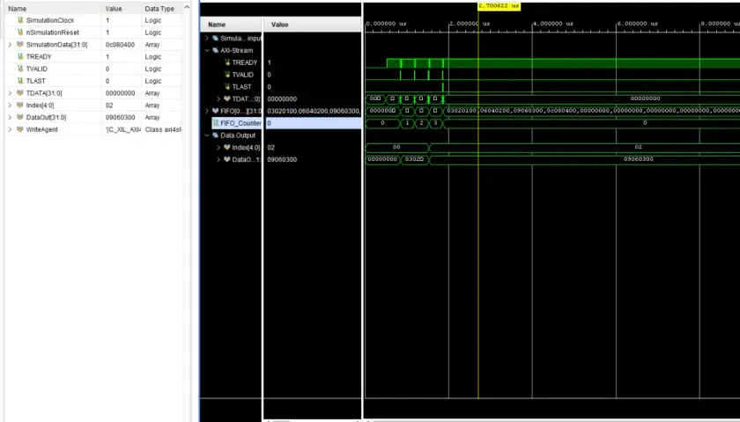Click the objects panel scroll-up arrow
Screen dimensions: 740x422
tap(187, 7)
